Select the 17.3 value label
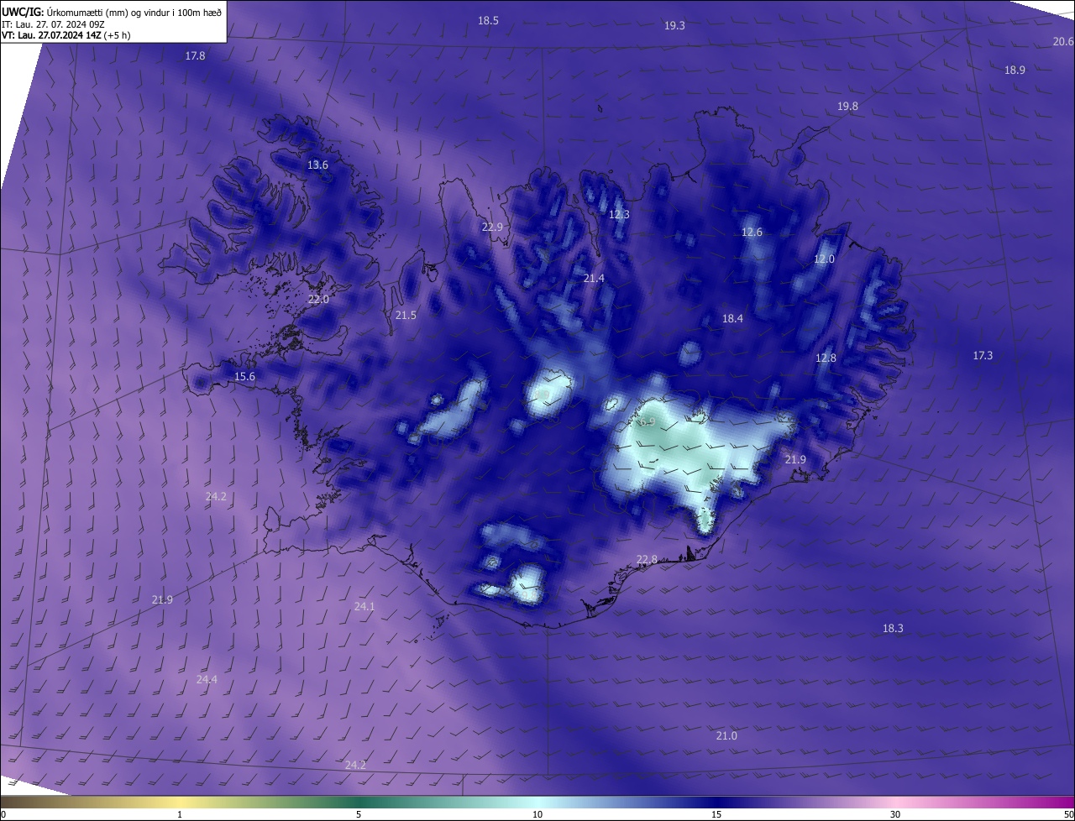This screenshot has width=1075, height=821. coord(983,356)
